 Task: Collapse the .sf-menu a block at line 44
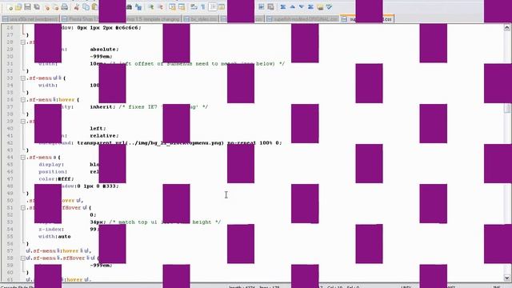(x=23, y=158)
